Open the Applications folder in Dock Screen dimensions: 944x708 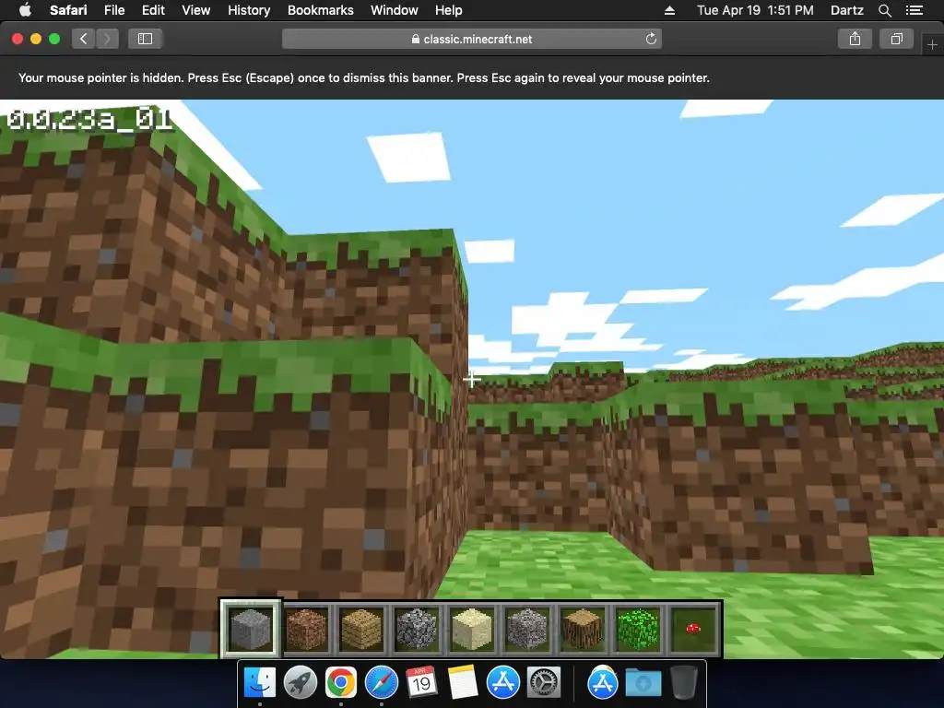click(x=603, y=682)
